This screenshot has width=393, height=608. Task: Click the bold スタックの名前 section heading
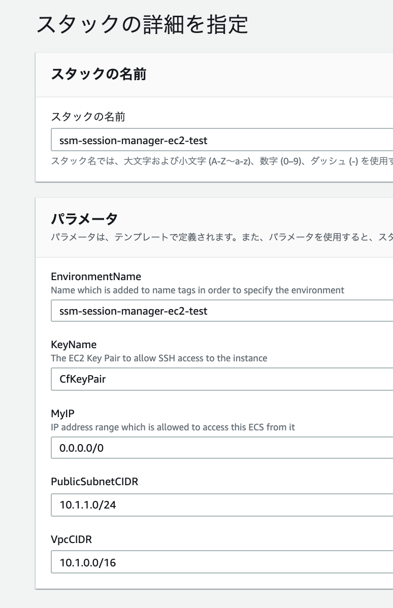click(99, 74)
